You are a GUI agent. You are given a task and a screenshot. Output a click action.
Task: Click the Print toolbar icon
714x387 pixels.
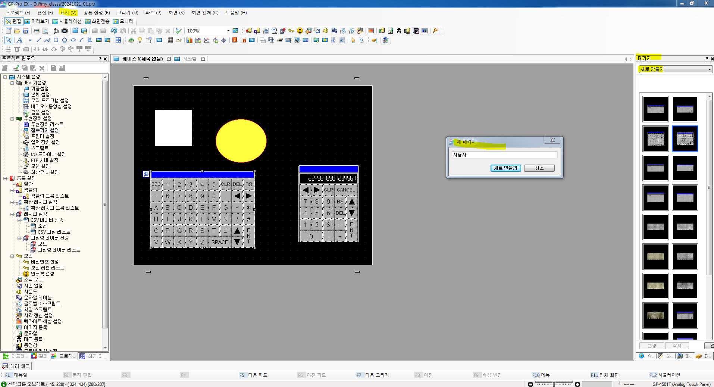point(37,31)
